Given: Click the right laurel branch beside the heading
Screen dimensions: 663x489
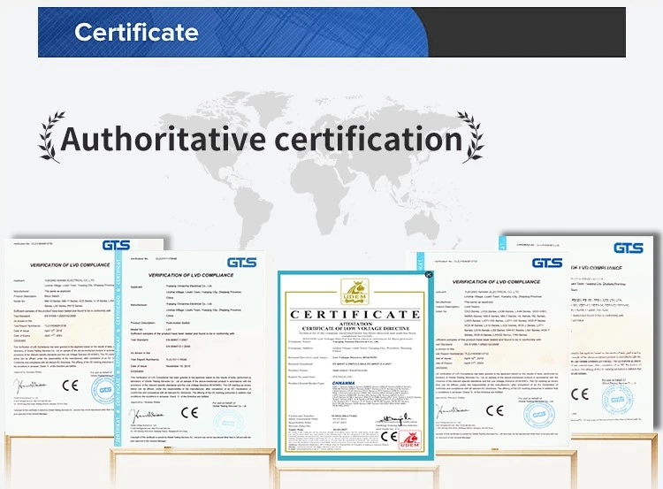Looking at the screenshot, I should pos(470,137).
